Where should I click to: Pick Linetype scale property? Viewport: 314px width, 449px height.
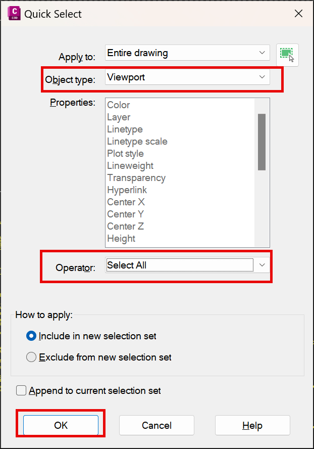click(137, 142)
